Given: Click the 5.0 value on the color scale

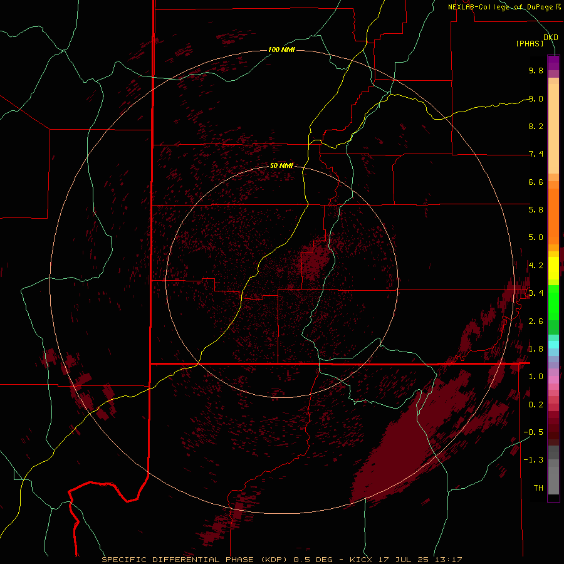Looking at the screenshot, I should tap(536, 238).
